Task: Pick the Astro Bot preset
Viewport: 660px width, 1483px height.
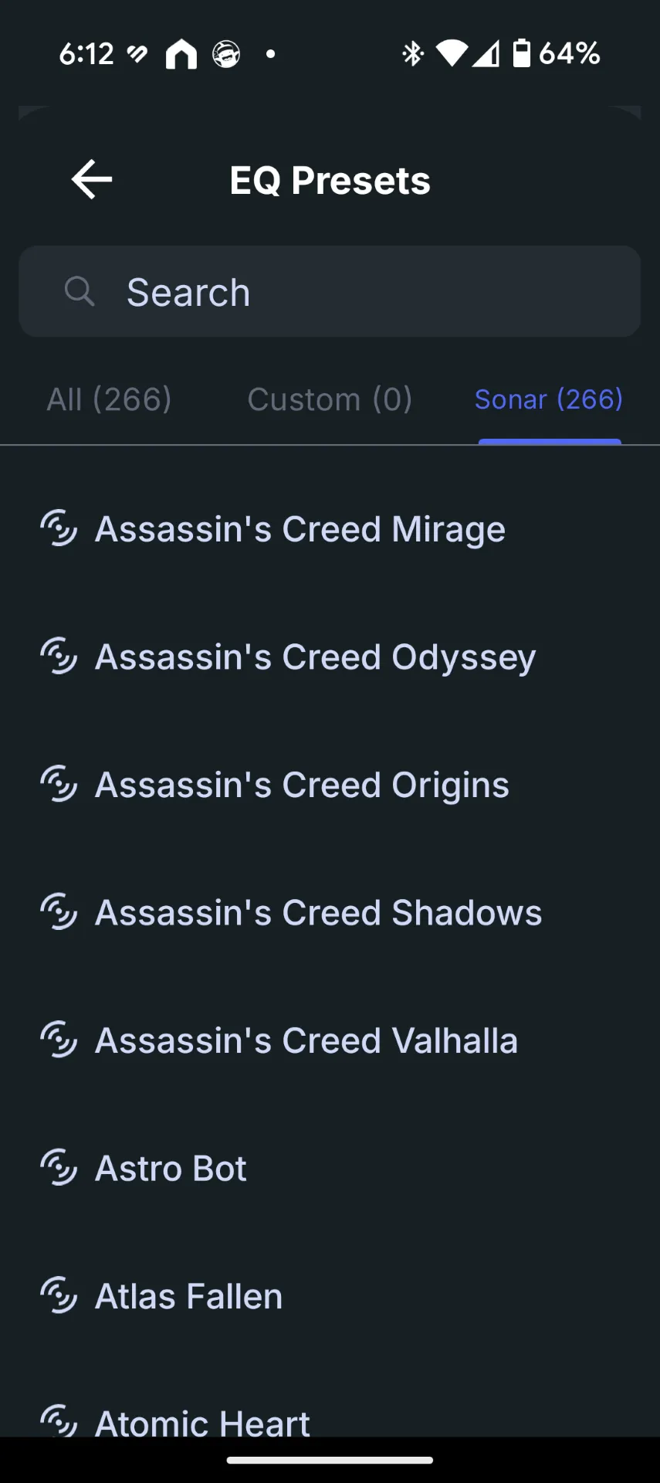Action: pyautogui.click(x=330, y=1168)
